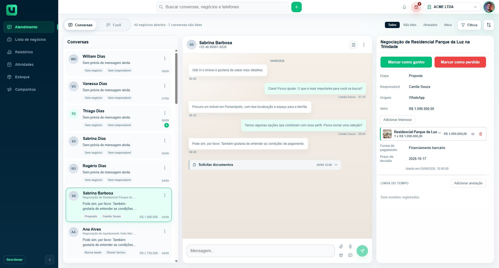Image resolution: width=499 pixels, height=268 pixels.
Task: Switch to the Funil tab
Action: point(114,25)
